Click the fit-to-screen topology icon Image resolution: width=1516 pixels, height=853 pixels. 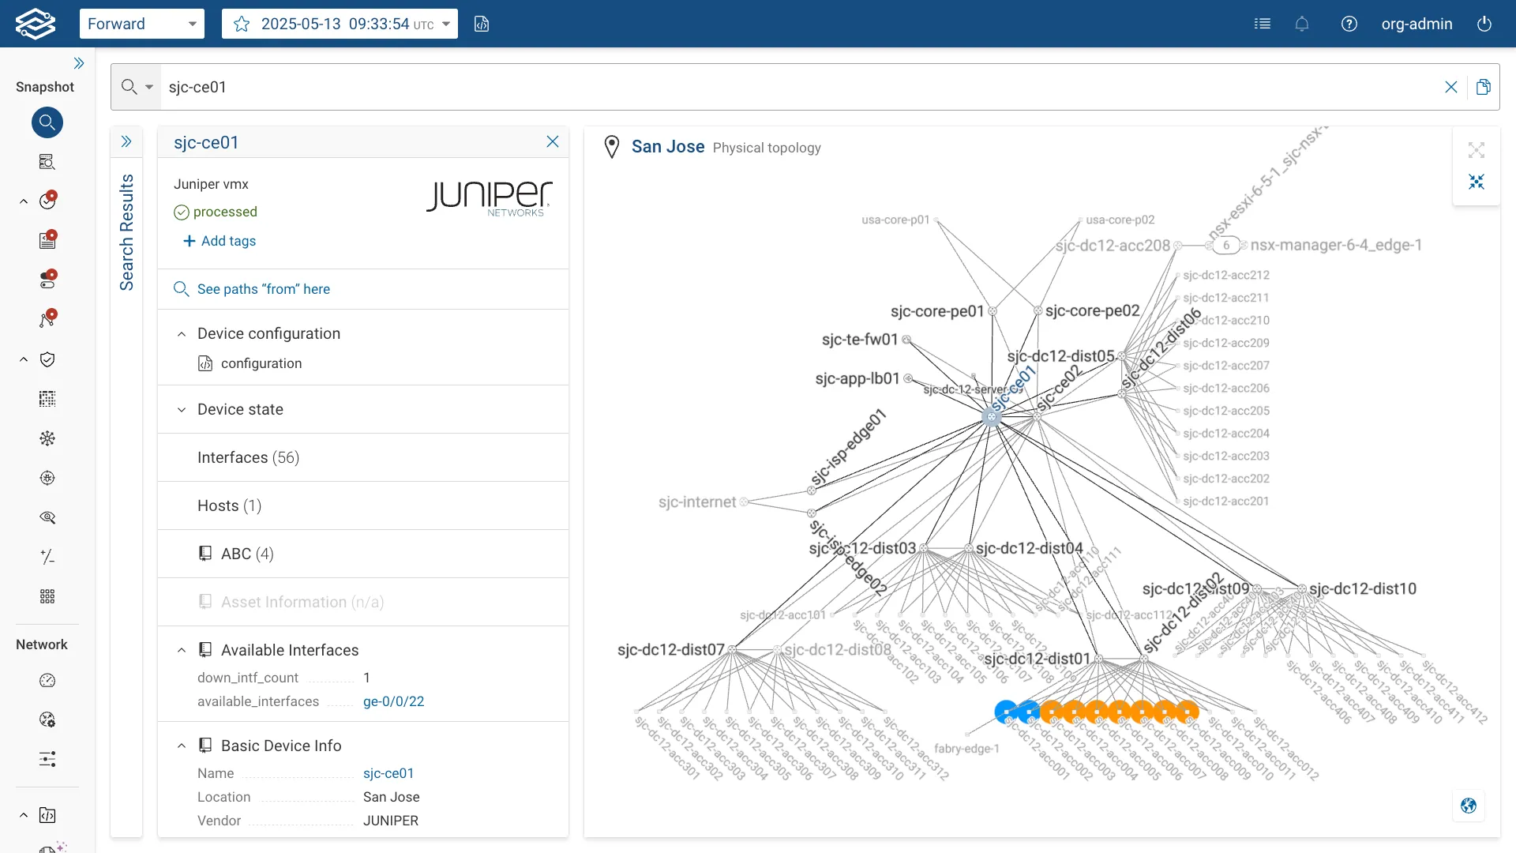(1477, 150)
